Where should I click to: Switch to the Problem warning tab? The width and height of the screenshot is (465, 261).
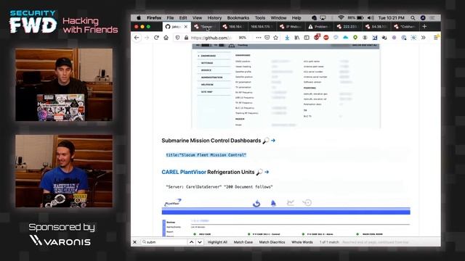point(320,27)
